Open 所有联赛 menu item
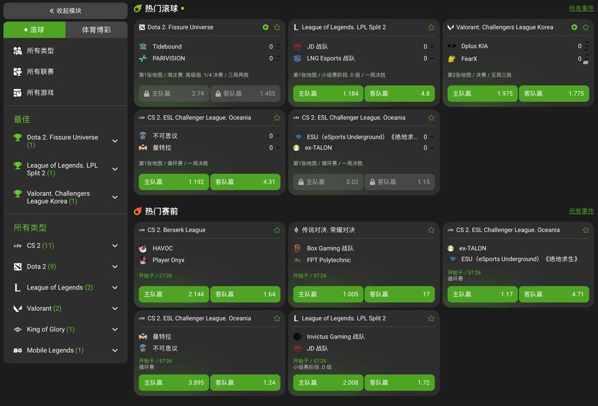Screen dimensions: 598x406 pos(65,72)
